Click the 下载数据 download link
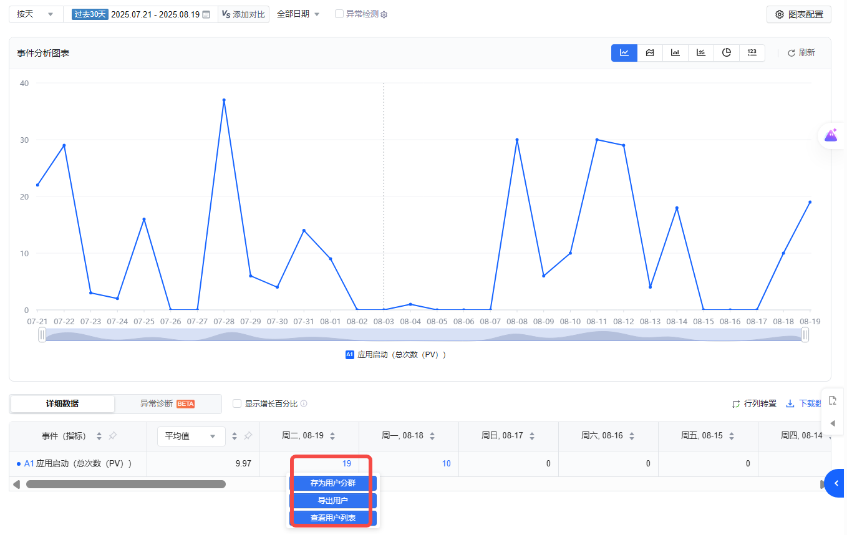This screenshot has width=847, height=535. click(805, 403)
